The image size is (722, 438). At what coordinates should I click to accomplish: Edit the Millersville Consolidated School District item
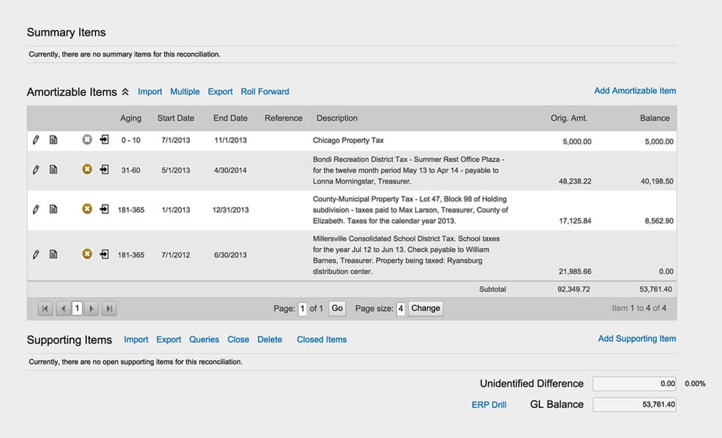[36, 254]
